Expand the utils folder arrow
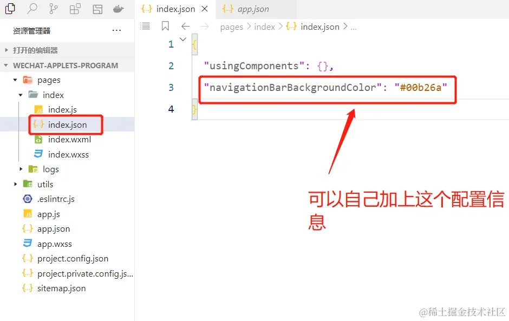 [15, 184]
